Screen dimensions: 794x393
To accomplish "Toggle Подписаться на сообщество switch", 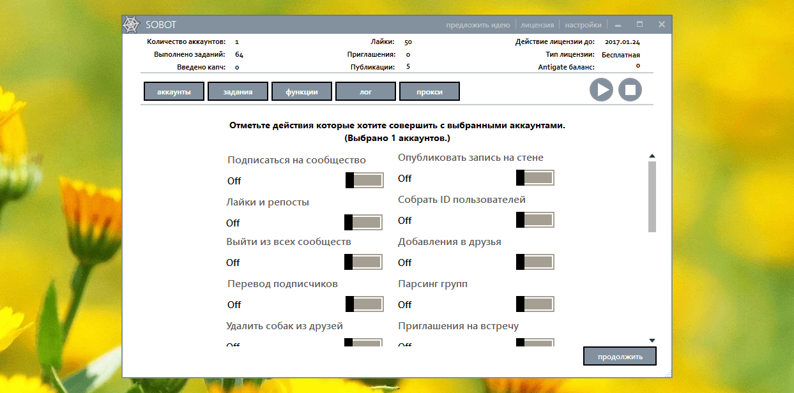I will 365,180.
